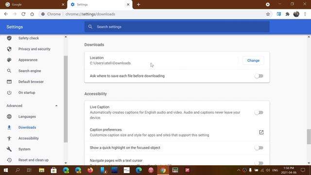Select Downloads in the sidebar
The height and width of the screenshot is (175, 311).
point(27,127)
